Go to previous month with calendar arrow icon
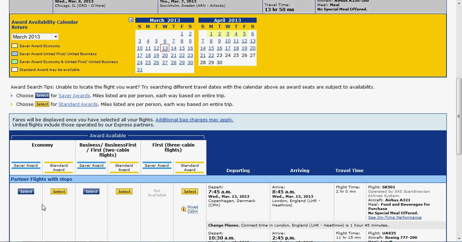This screenshot has width=462, height=242. click(x=131, y=20)
